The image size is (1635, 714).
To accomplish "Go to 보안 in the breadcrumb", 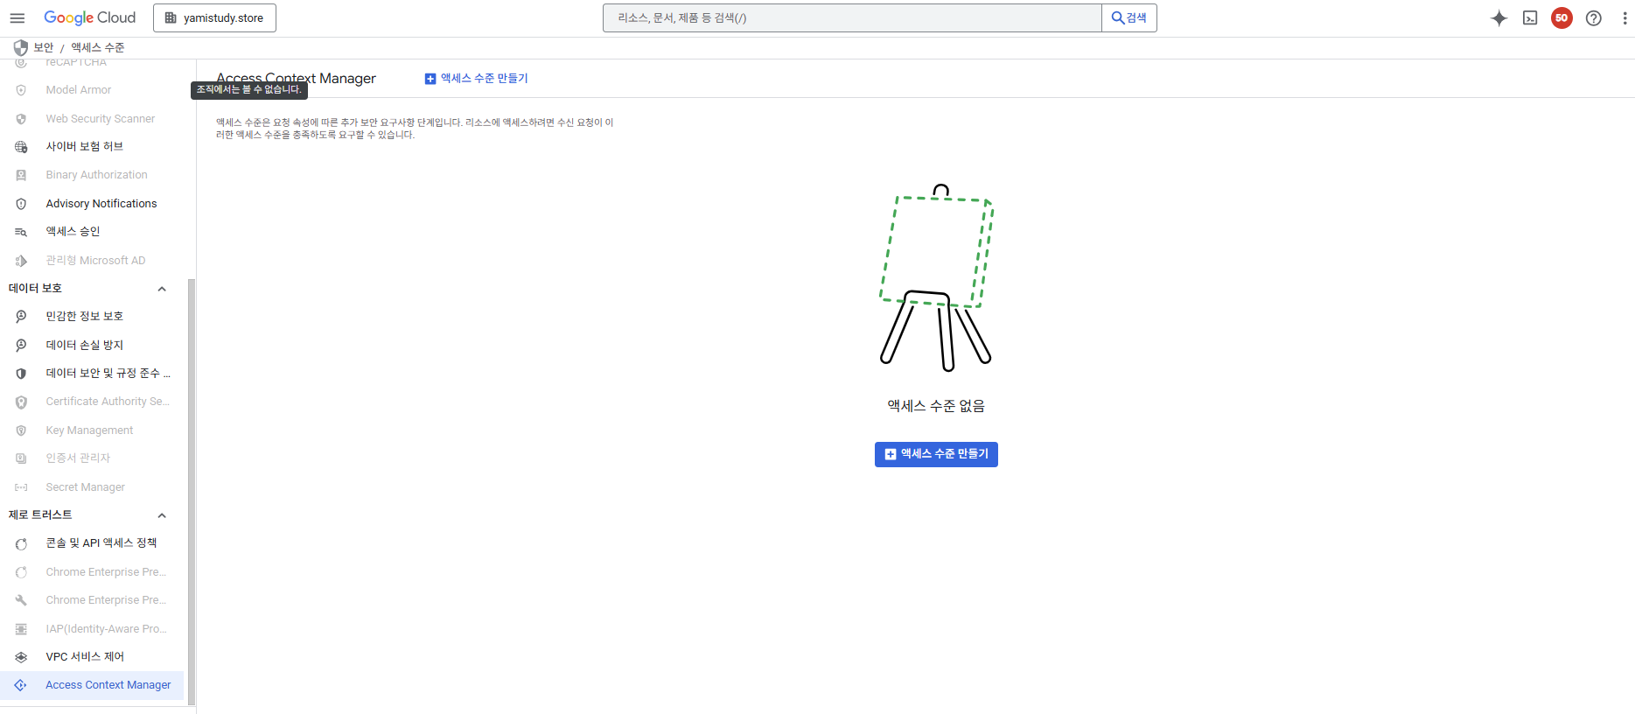I will click(x=44, y=48).
